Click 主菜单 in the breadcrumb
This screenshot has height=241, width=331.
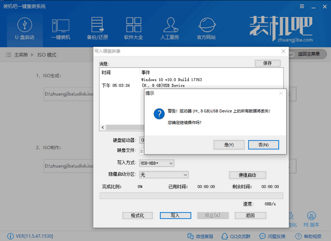click(20, 55)
